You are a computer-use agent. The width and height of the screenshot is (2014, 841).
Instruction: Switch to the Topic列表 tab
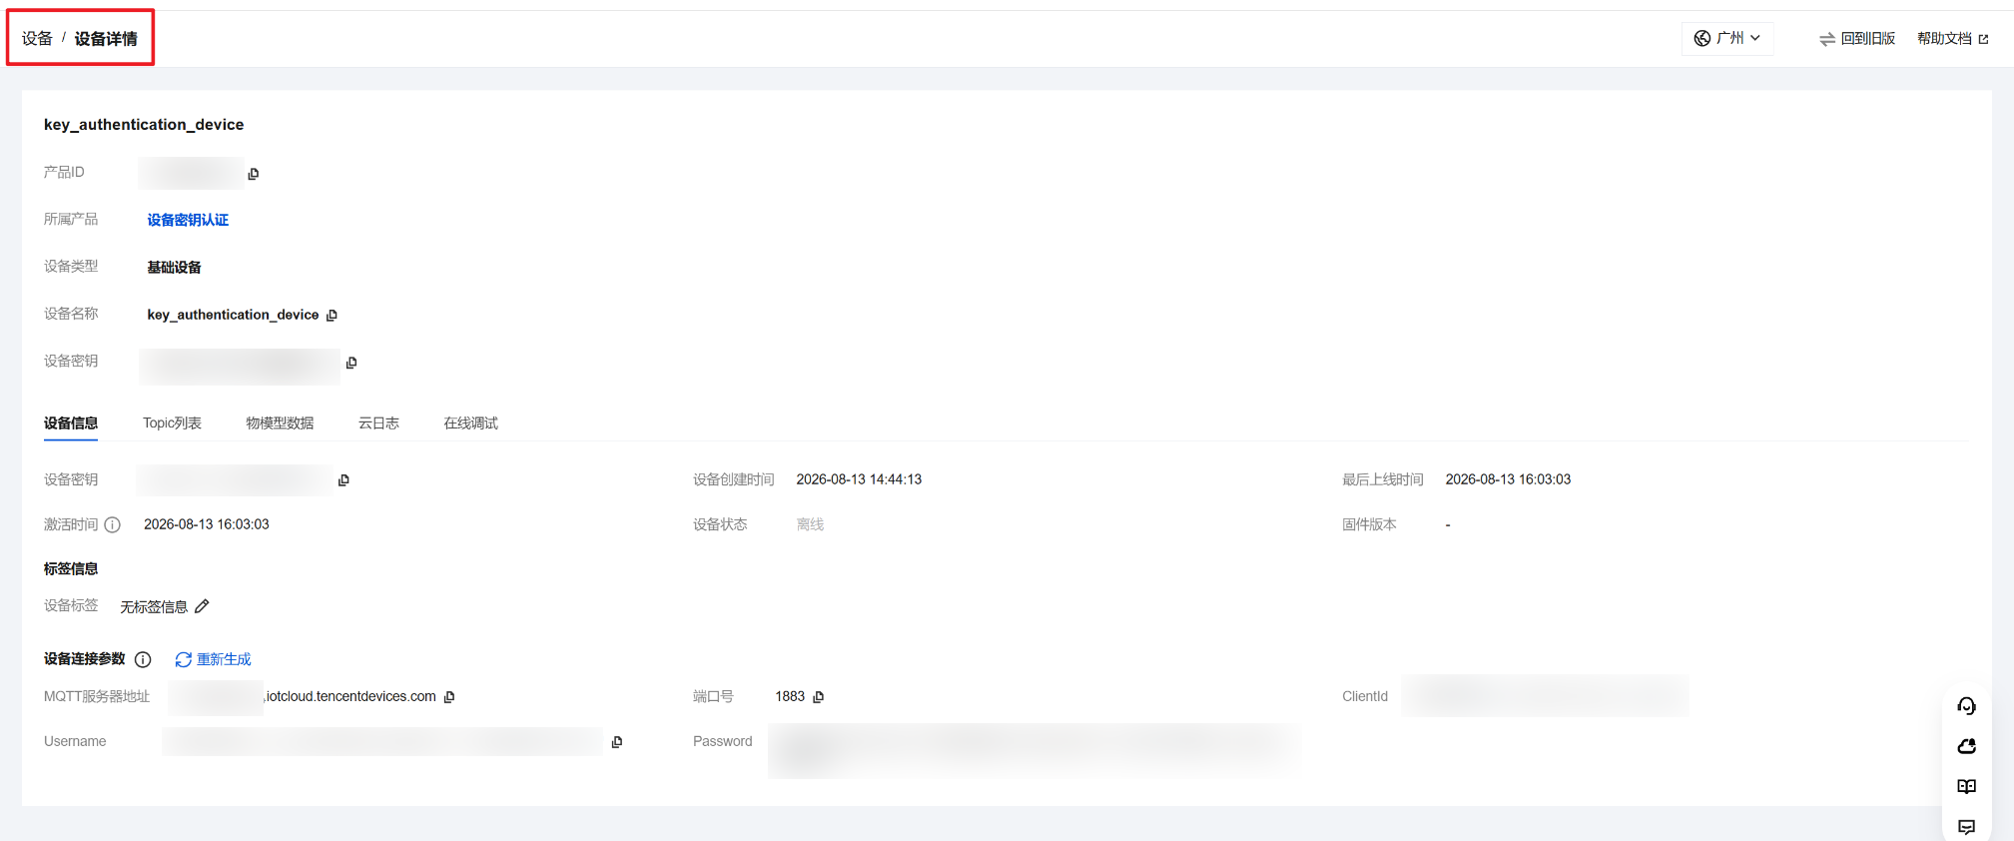coord(172,423)
